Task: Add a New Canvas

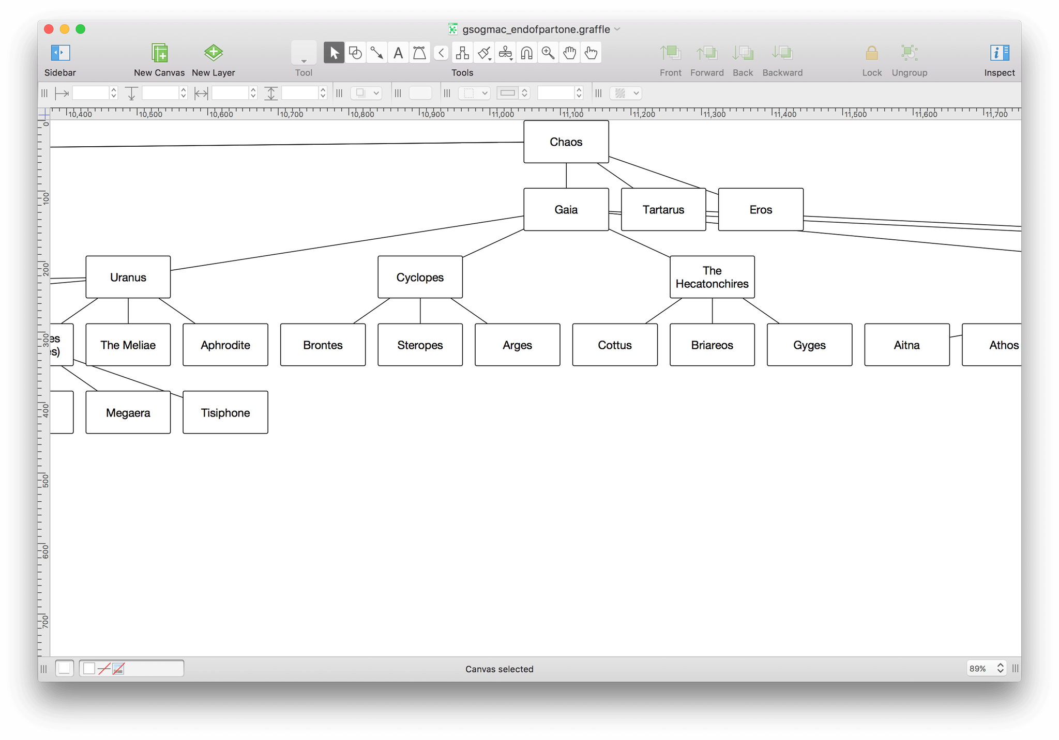Action: [159, 53]
